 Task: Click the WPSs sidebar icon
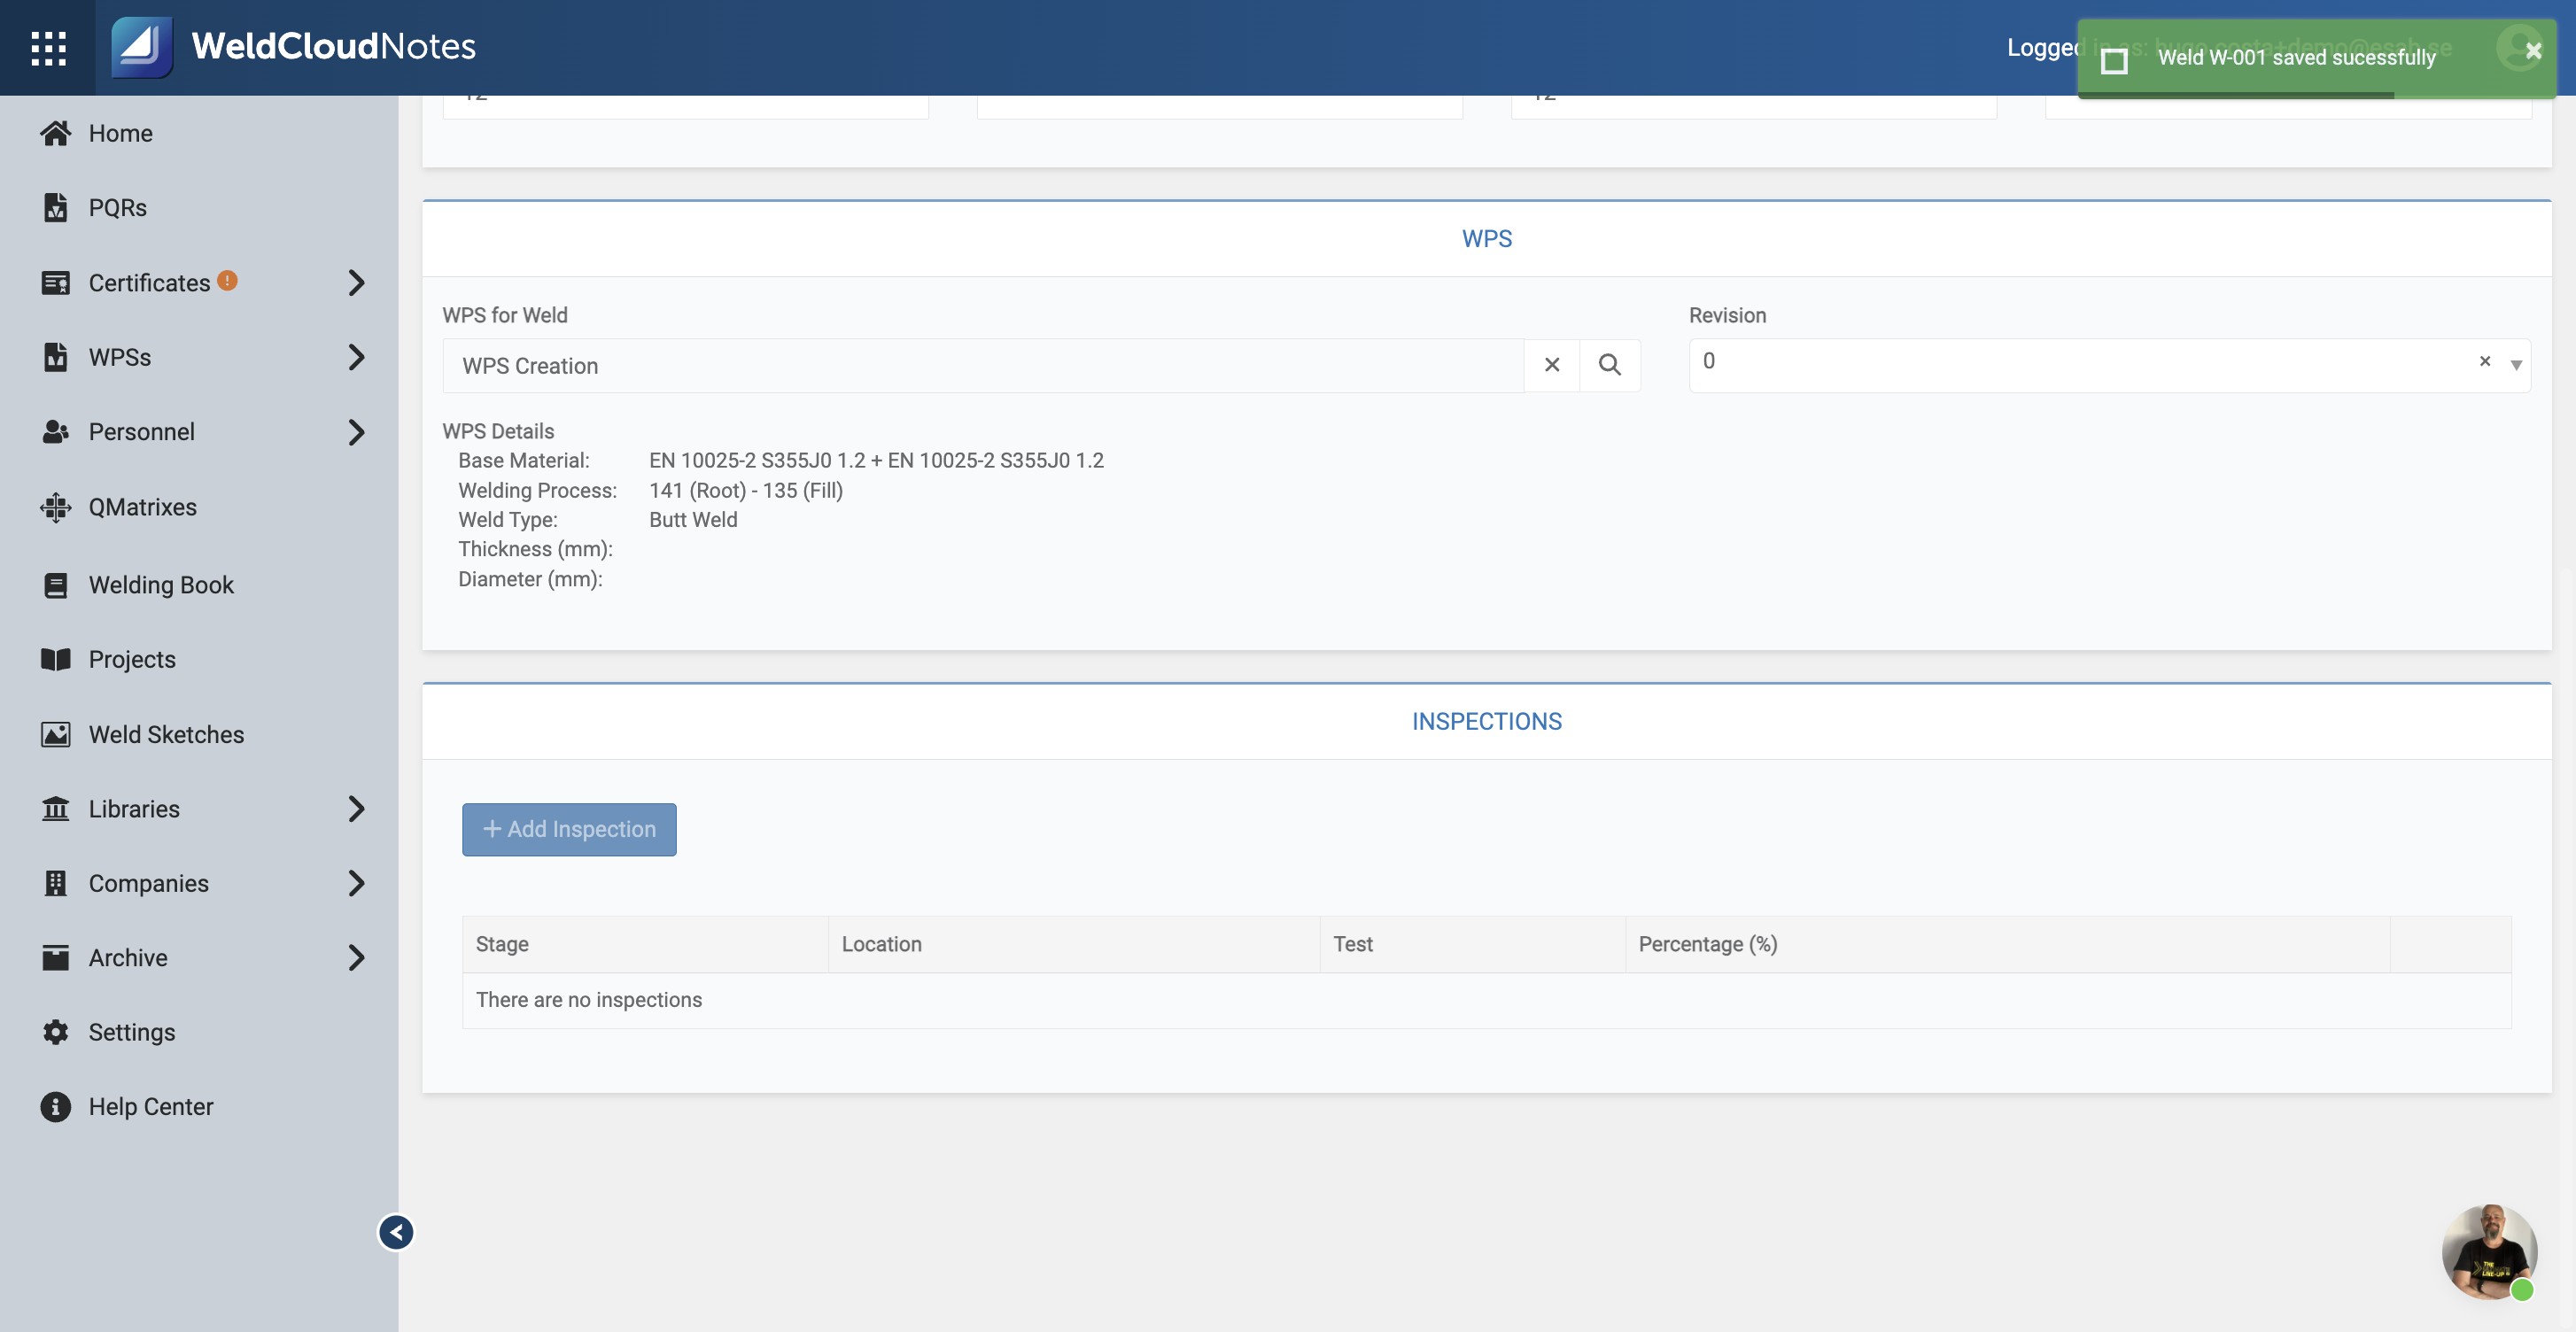[56, 357]
